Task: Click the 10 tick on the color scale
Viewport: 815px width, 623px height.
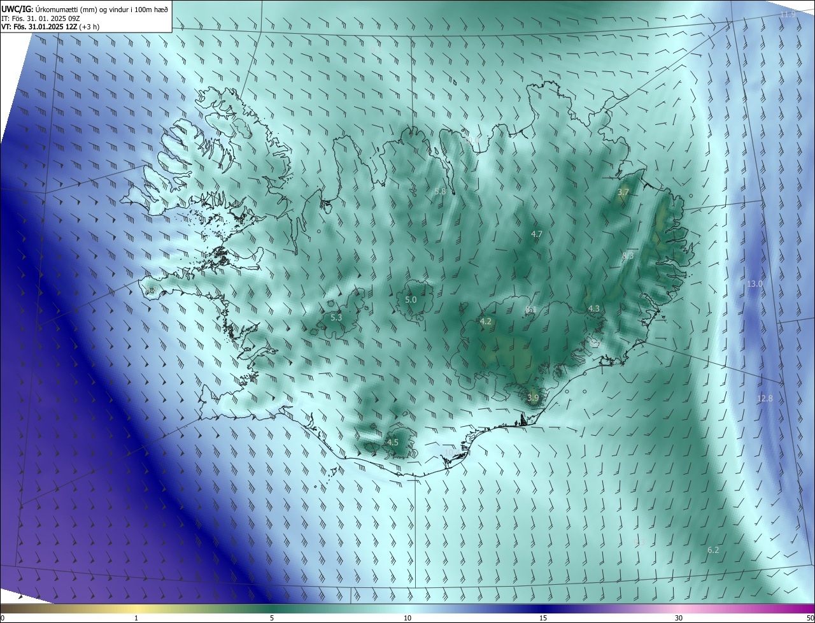Action: tap(407, 618)
